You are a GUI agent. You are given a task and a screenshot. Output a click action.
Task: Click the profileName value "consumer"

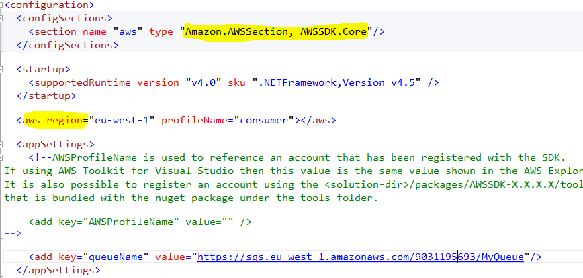pyautogui.click(x=263, y=120)
